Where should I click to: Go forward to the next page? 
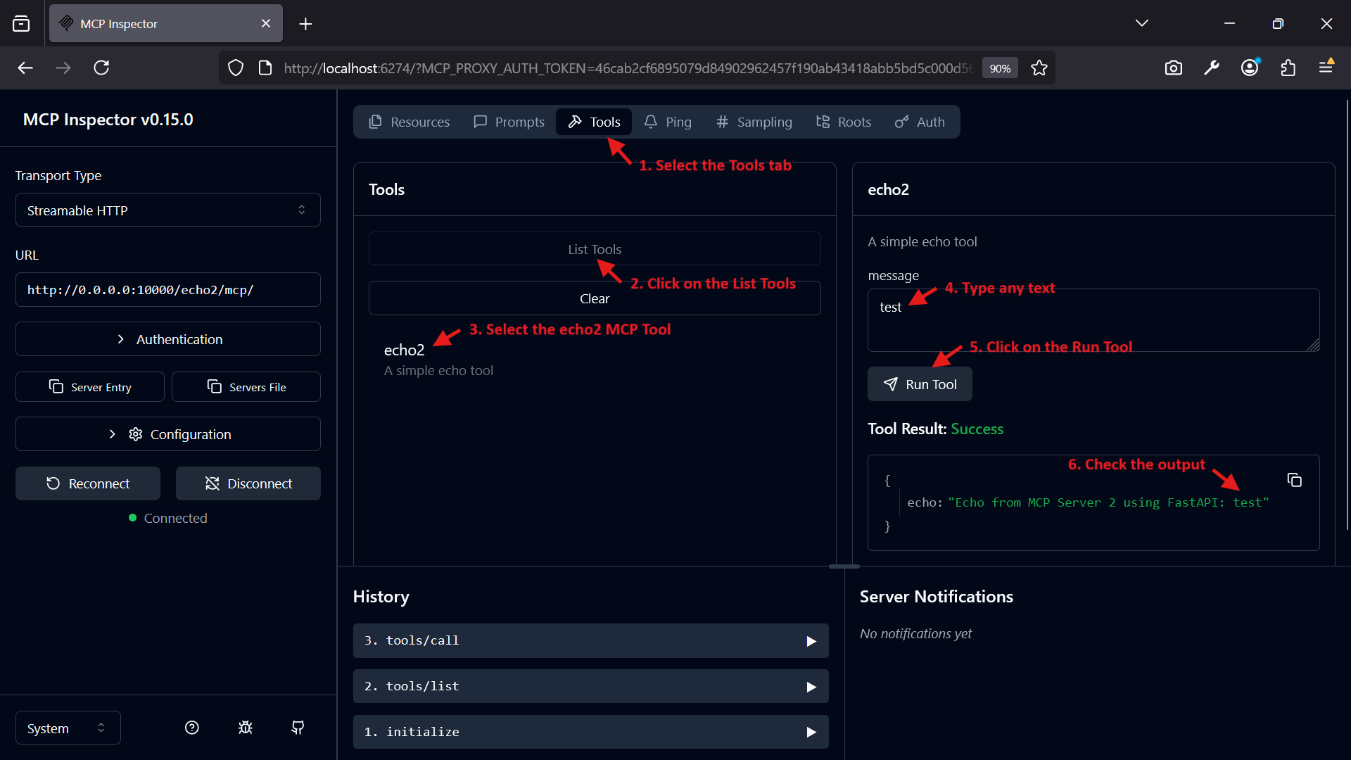63,68
